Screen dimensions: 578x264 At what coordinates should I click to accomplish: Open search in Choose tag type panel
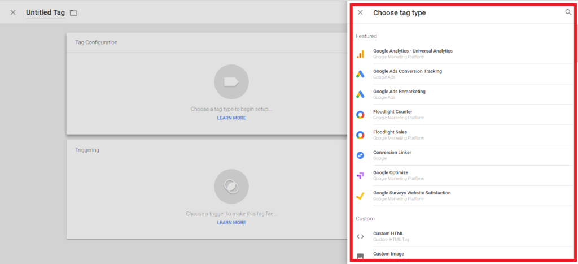coord(568,12)
